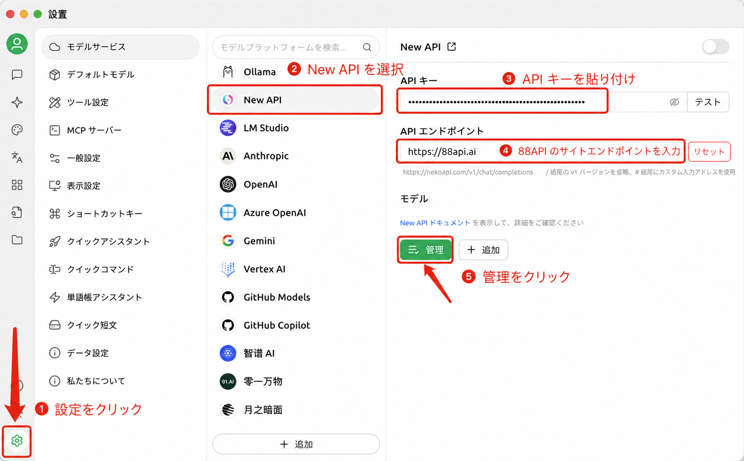Open the ショートカットキー settings section
The height and width of the screenshot is (461, 744).
121,214
